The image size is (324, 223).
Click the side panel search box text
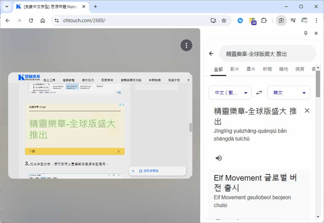[256, 54]
